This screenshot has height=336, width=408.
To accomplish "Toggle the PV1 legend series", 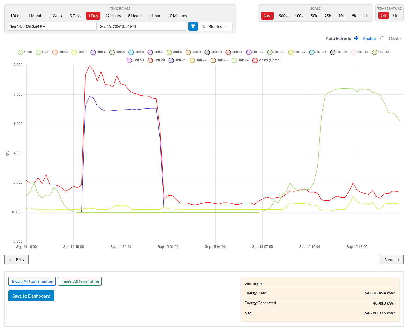I will [x=42, y=52].
